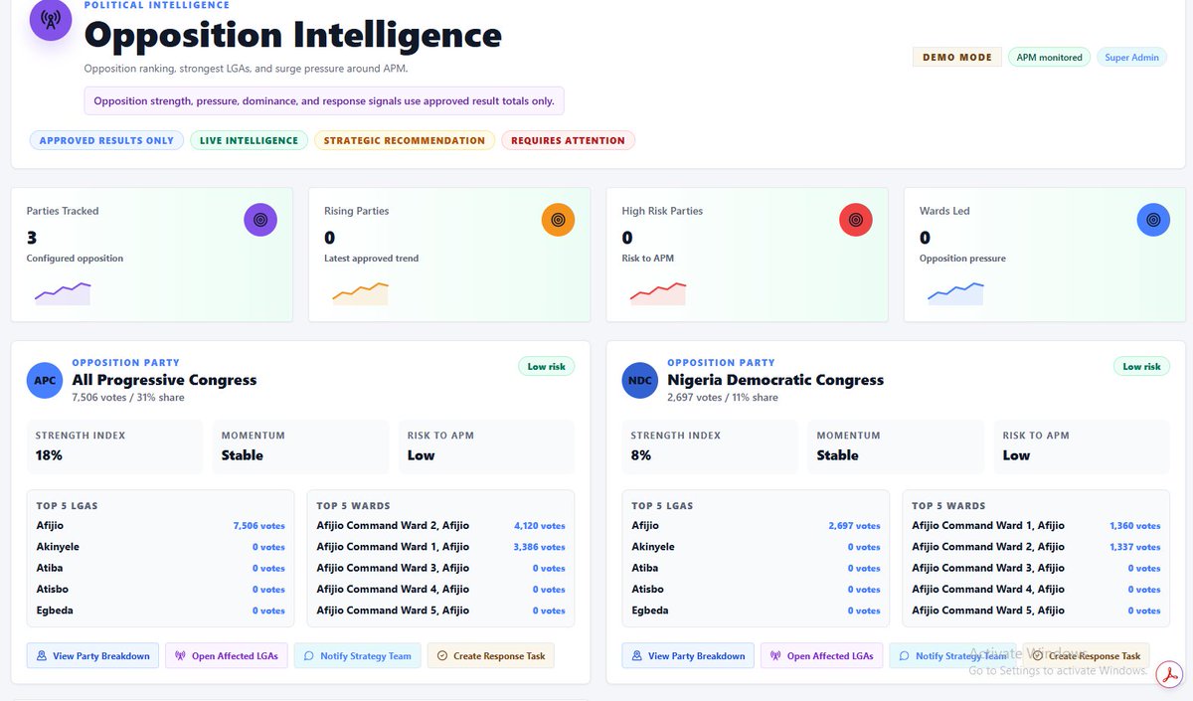Open Affected LGAs for Nigeria Democratic Congress
The width and height of the screenshot is (1193, 701).
[822, 656]
